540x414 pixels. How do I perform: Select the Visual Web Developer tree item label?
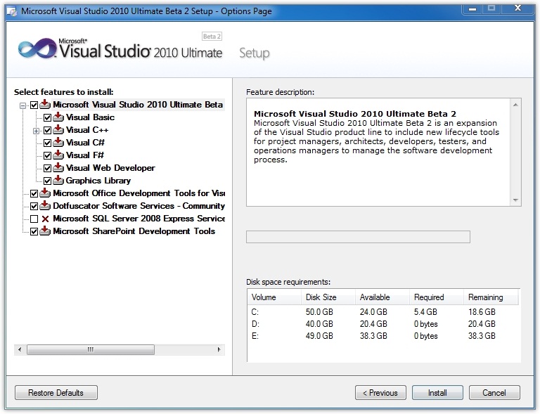coord(110,168)
